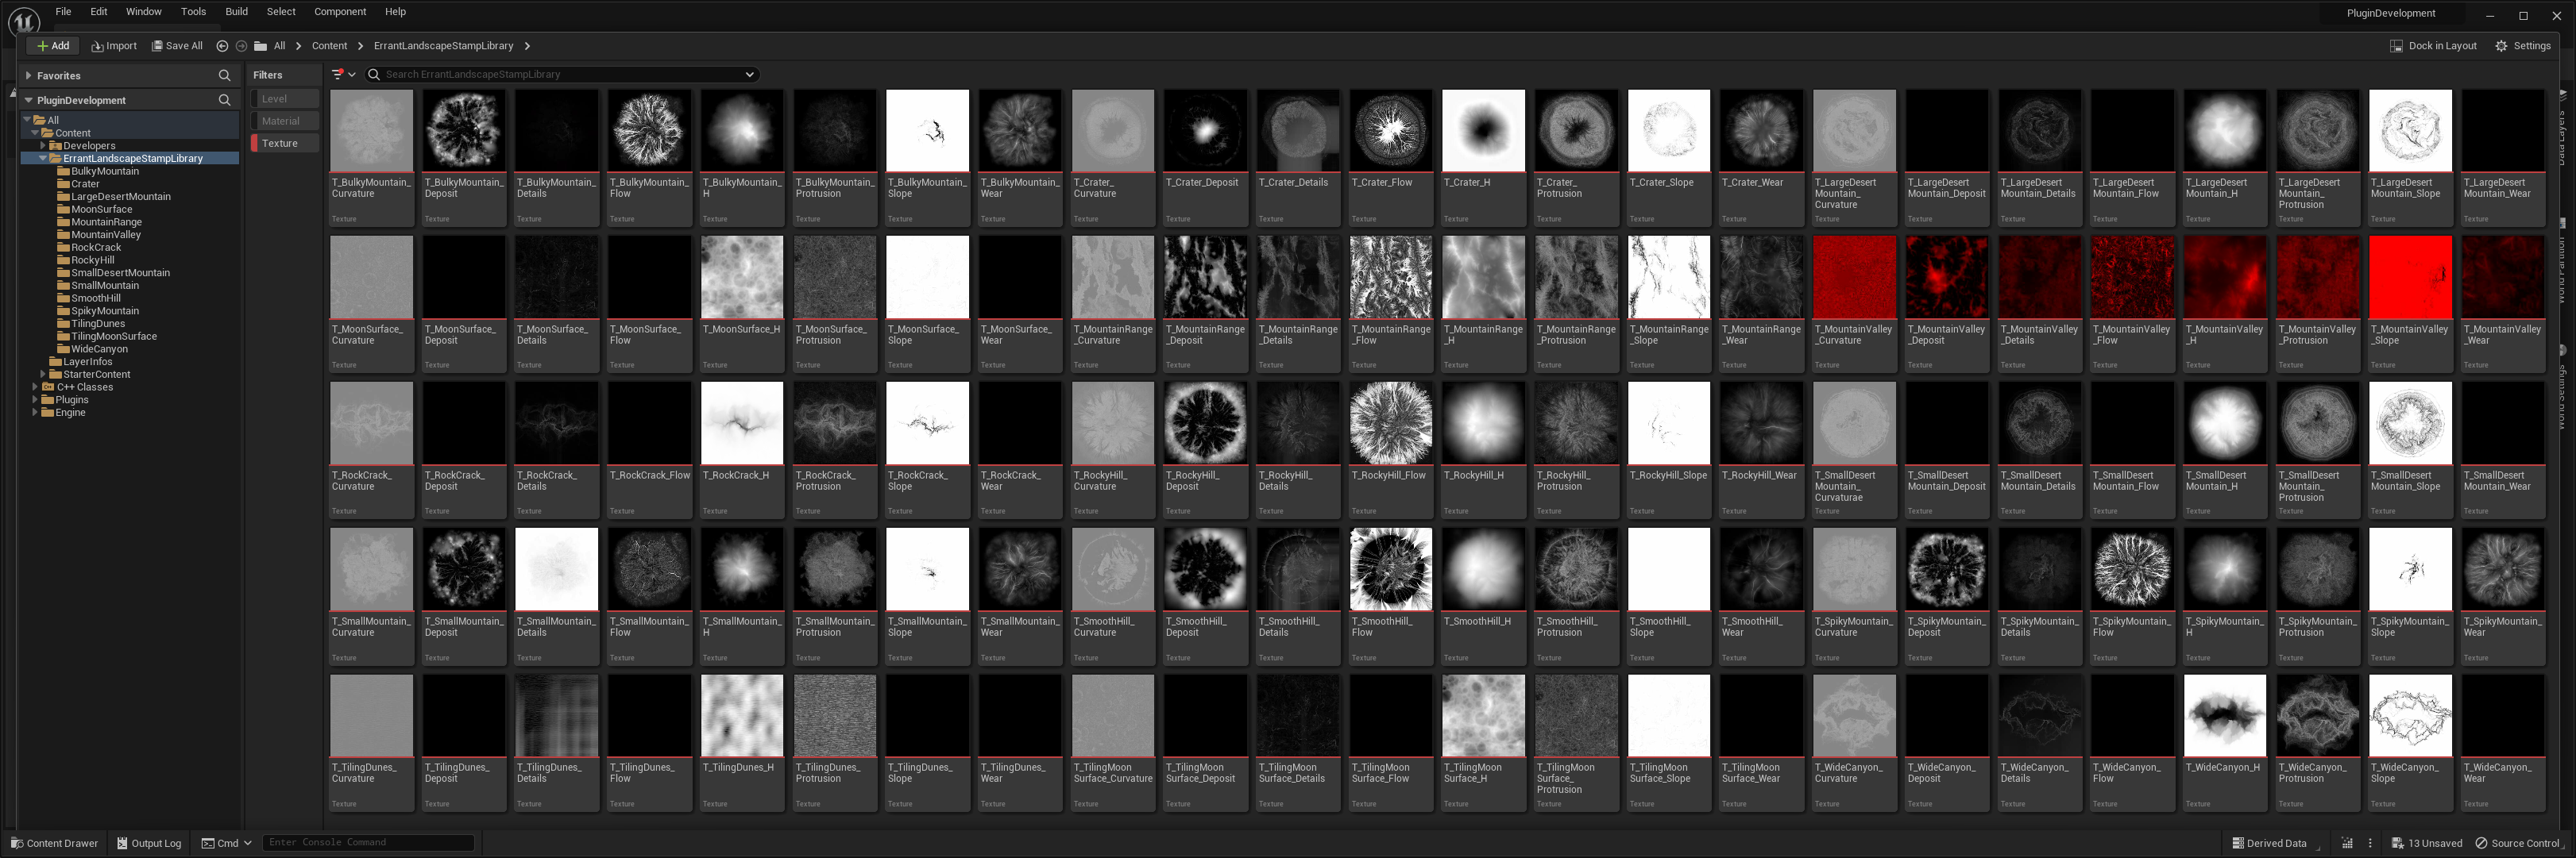2576x858 pixels.
Task: Click the Dock in Layout icon
Action: coord(2396,46)
